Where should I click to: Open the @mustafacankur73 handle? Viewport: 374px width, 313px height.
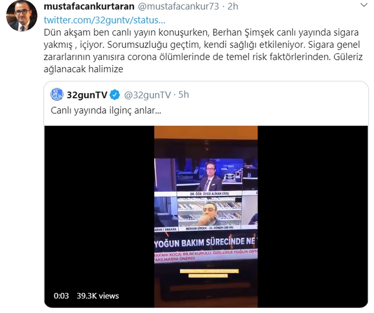tap(178, 7)
